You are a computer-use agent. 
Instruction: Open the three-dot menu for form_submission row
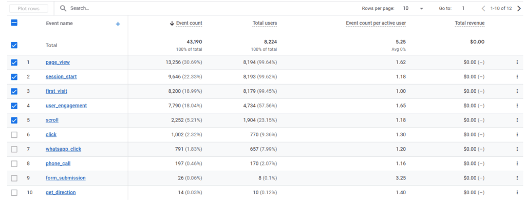517,178
